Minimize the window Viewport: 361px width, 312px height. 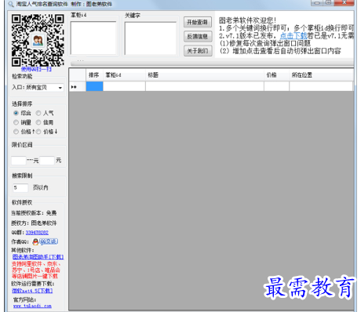coord(317,2)
